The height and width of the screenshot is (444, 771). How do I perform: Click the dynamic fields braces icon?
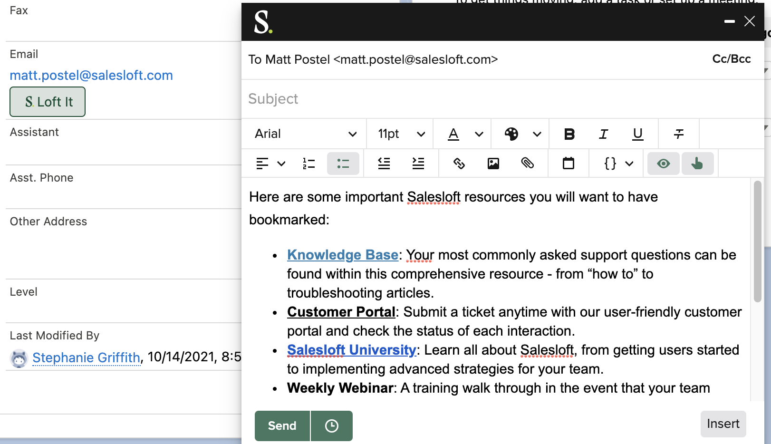tap(610, 164)
